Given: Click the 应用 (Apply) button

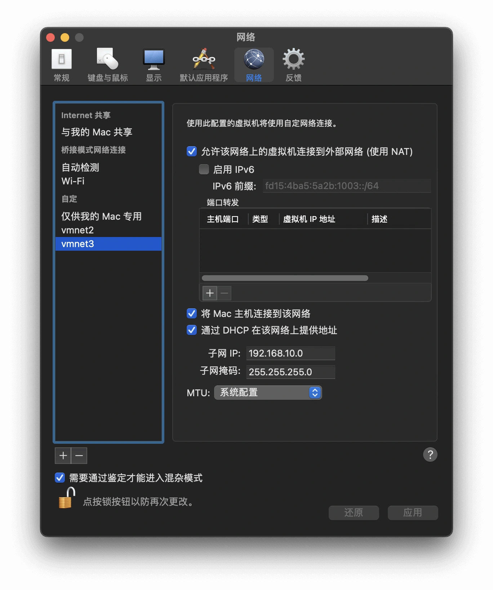Looking at the screenshot, I should pos(413,513).
